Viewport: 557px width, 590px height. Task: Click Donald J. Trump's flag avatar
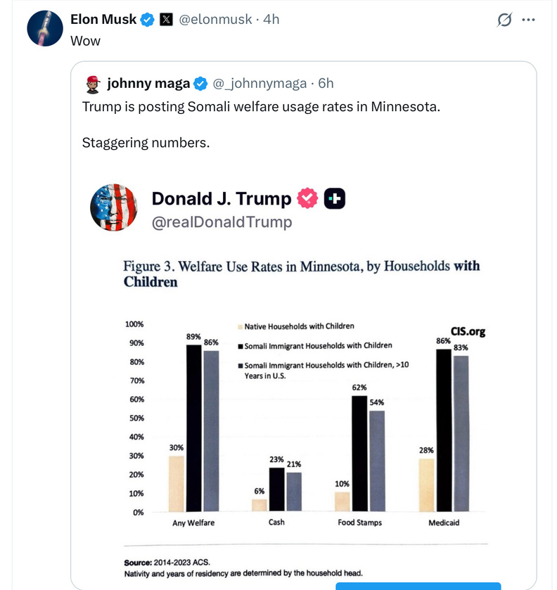click(113, 207)
